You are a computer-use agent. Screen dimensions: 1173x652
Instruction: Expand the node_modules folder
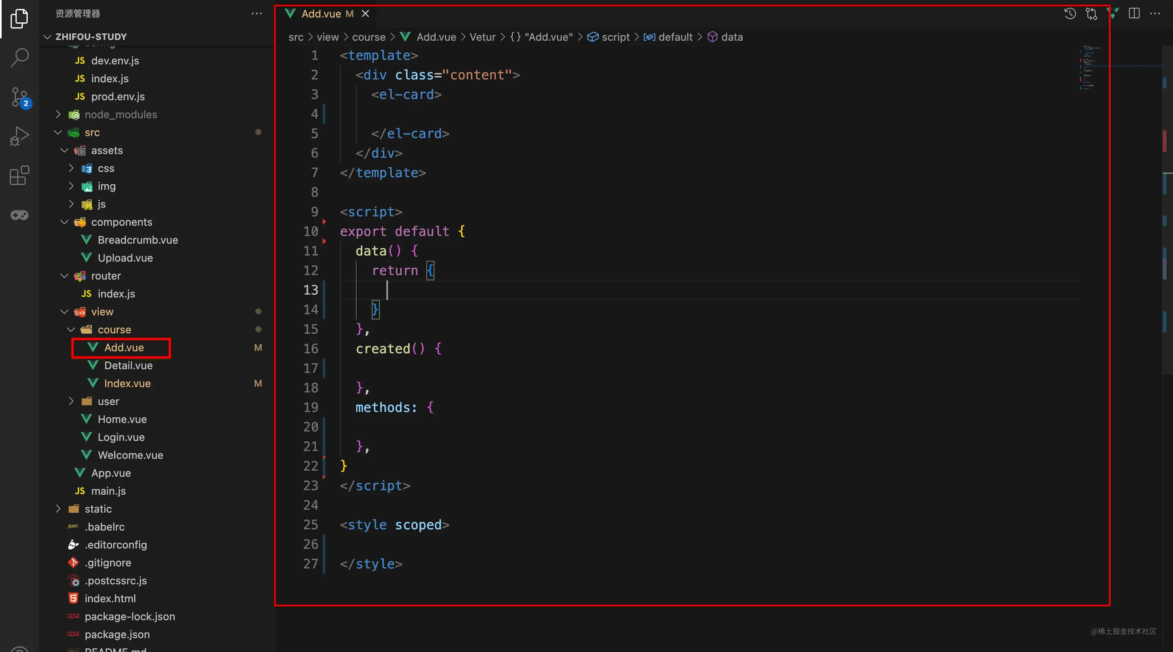(121, 115)
